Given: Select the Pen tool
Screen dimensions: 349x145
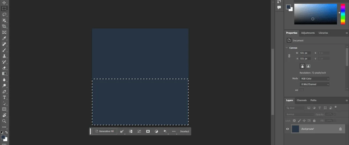Looking at the screenshot, I should [x=4, y=92].
